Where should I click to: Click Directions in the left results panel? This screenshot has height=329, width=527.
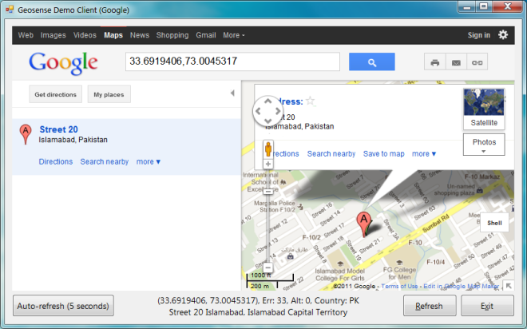click(x=56, y=161)
